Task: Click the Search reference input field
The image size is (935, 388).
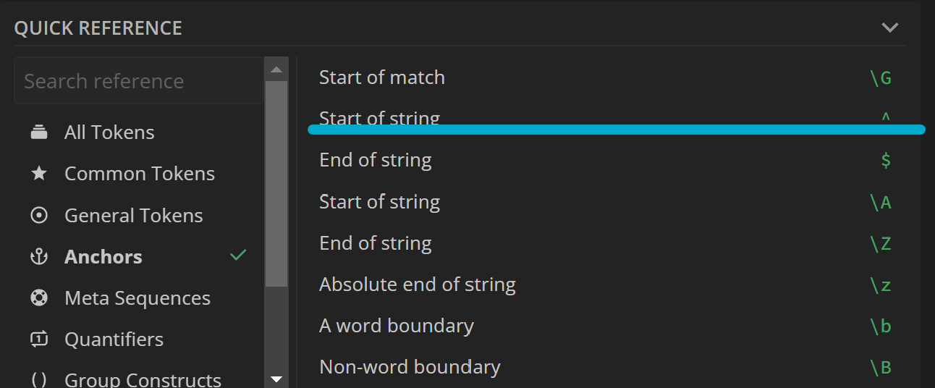Action: coord(137,81)
